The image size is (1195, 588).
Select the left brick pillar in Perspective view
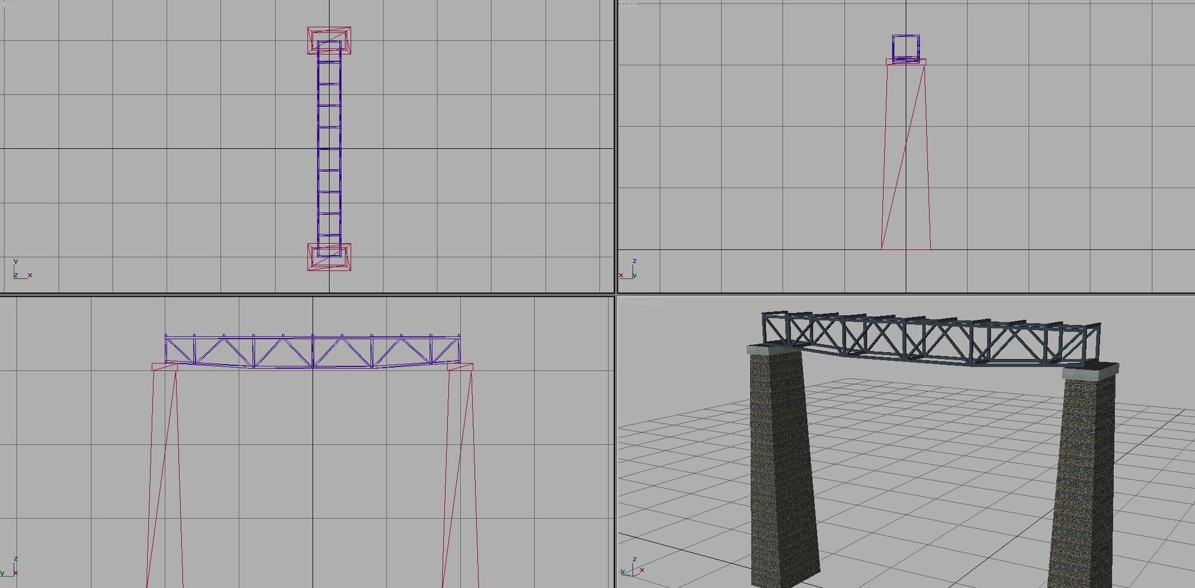781,467
